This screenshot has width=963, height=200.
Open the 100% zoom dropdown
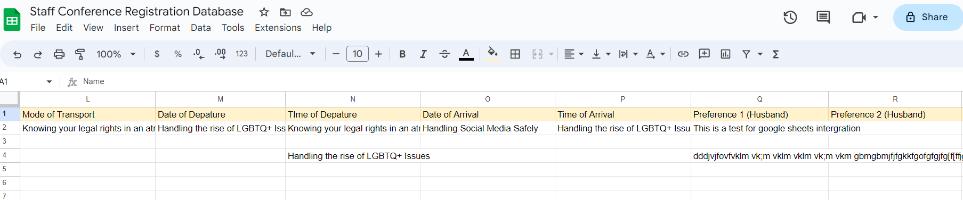(116, 54)
